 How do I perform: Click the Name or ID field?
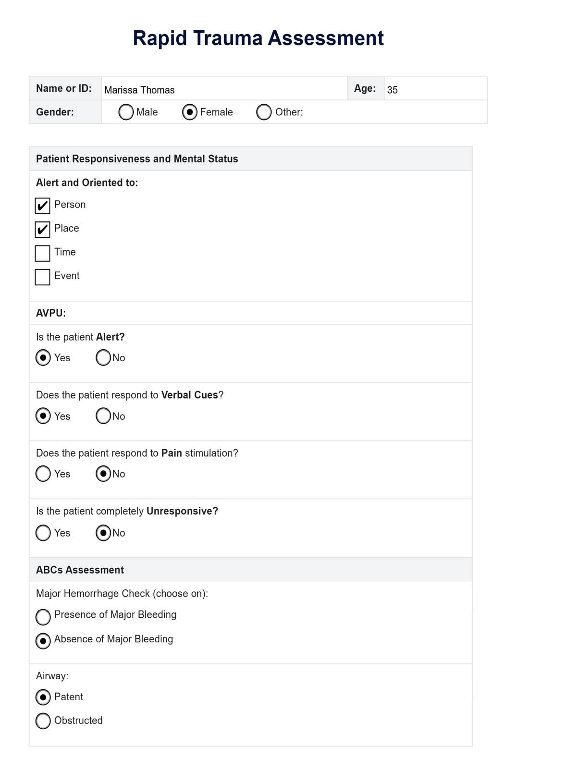click(x=224, y=89)
